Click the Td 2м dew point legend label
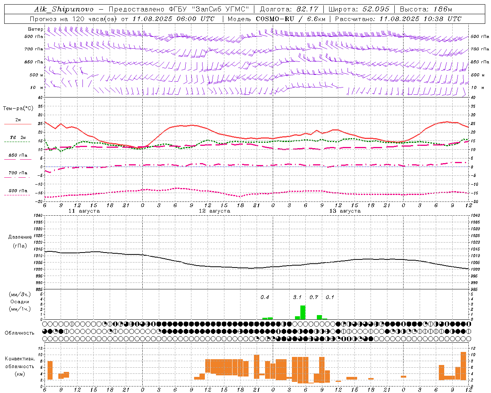This screenshot has width=491, height=393. point(18,137)
